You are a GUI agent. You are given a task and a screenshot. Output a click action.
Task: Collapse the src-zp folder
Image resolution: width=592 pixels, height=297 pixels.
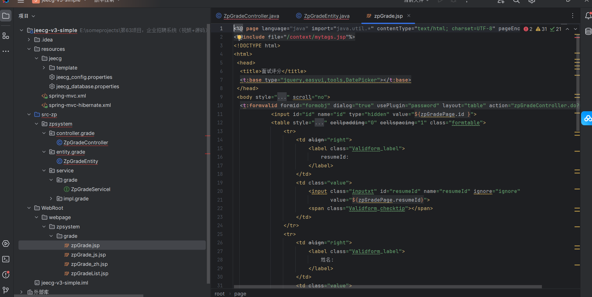(29, 114)
